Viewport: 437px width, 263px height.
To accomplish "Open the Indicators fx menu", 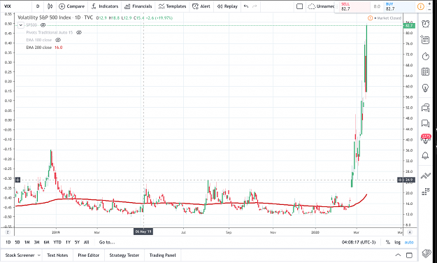I will (x=105, y=6).
